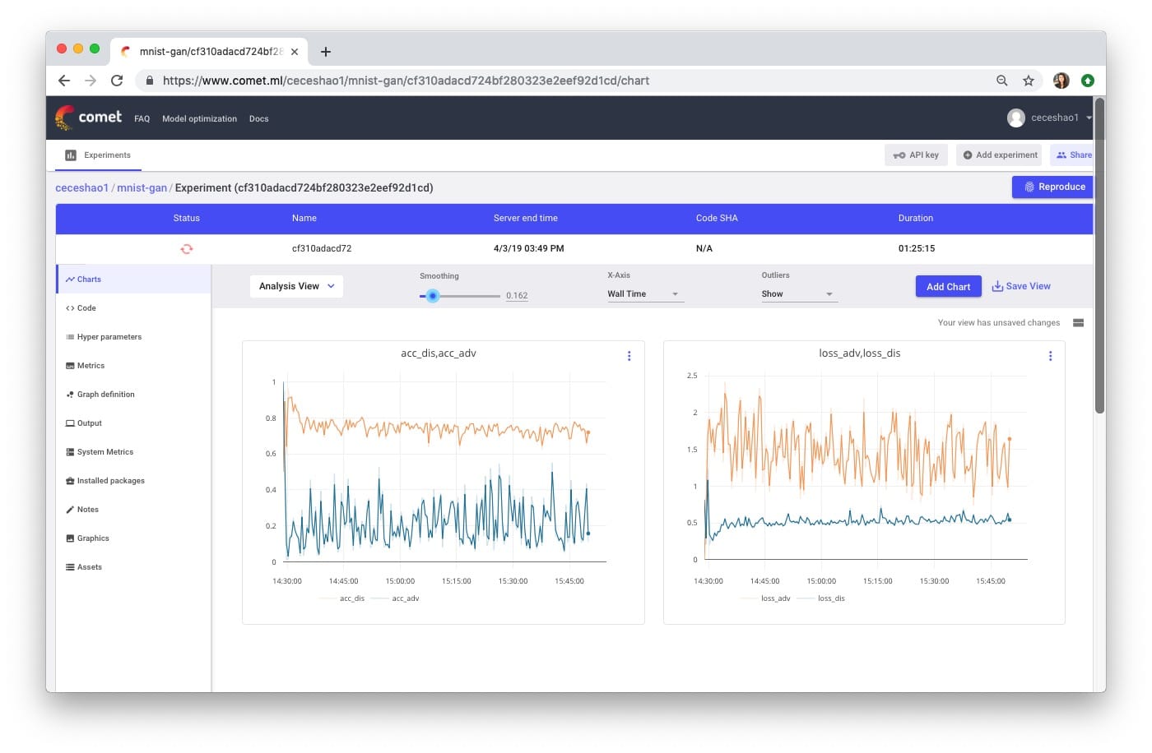This screenshot has height=753, width=1152.
Task: Open the acc_dis,acc_adv chart options menu
Action: click(629, 356)
